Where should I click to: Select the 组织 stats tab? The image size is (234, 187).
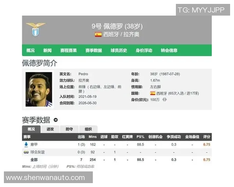pos(88,129)
